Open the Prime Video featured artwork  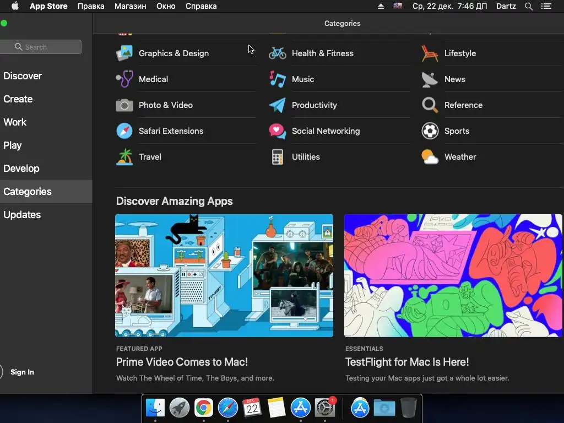[x=224, y=275]
